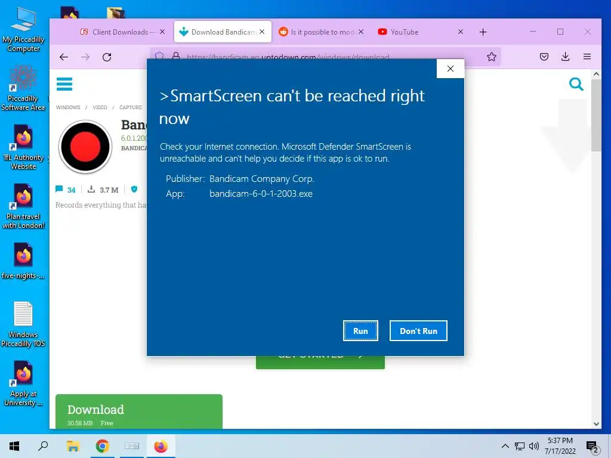
Task: Click the green Get Started button
Action: (x=320, y=362)
